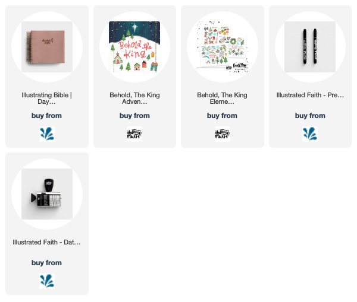Viewport: 357px width, 302px height.
Task: Click DaySpring logo under Illustrating Bible
Action: point(46,134)
